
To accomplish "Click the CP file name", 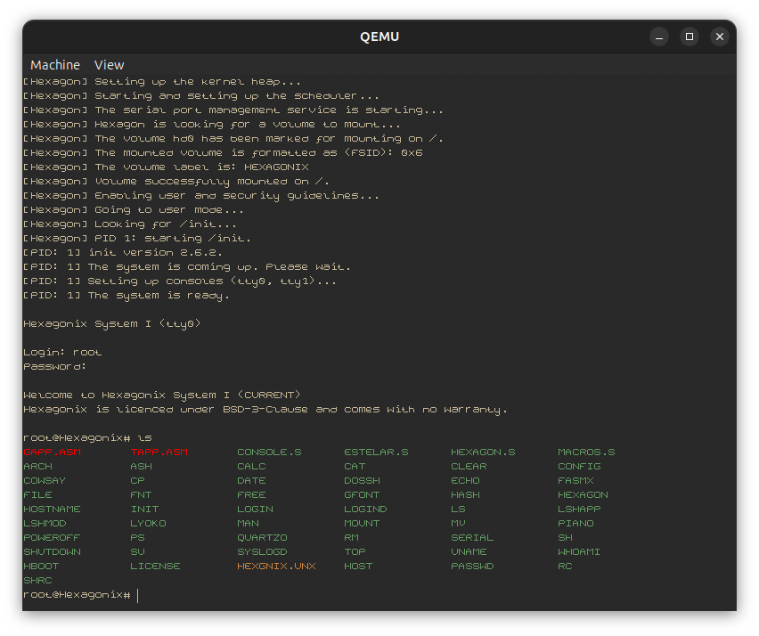I will pyautogui.click(x=137, y=481).
